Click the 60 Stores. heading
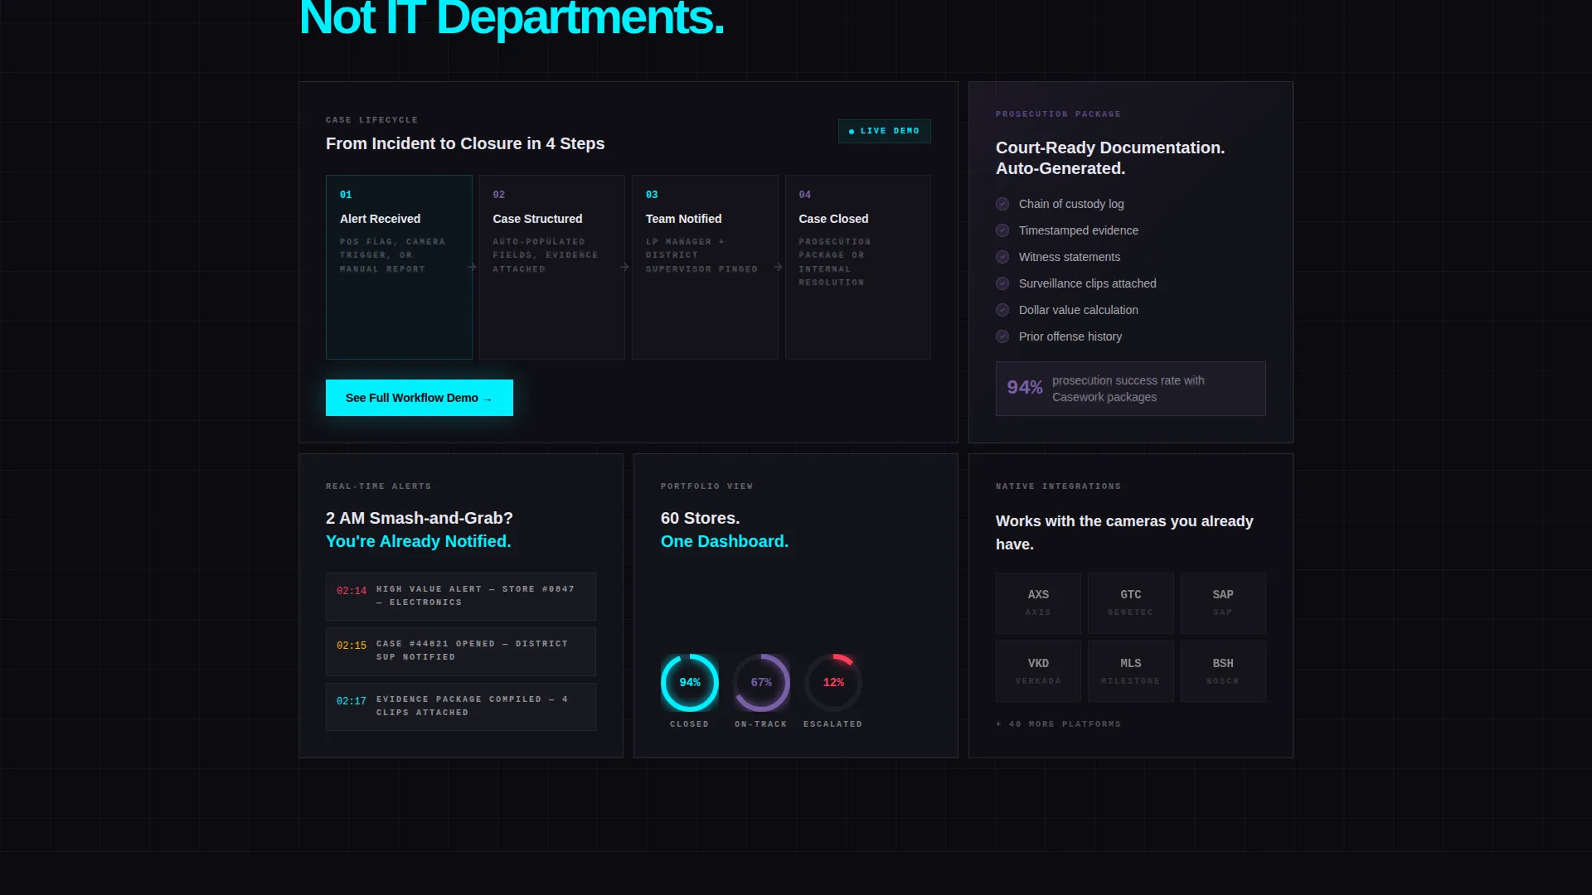The height and width of the screenshot is (895, 1592). coord(700,518)
